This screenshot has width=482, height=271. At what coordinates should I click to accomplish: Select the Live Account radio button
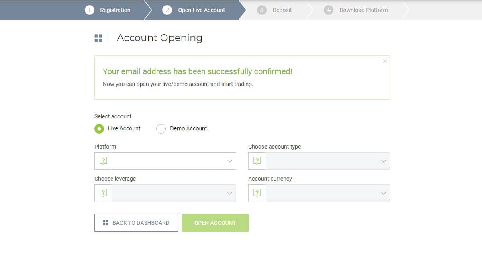coord(99,129)
